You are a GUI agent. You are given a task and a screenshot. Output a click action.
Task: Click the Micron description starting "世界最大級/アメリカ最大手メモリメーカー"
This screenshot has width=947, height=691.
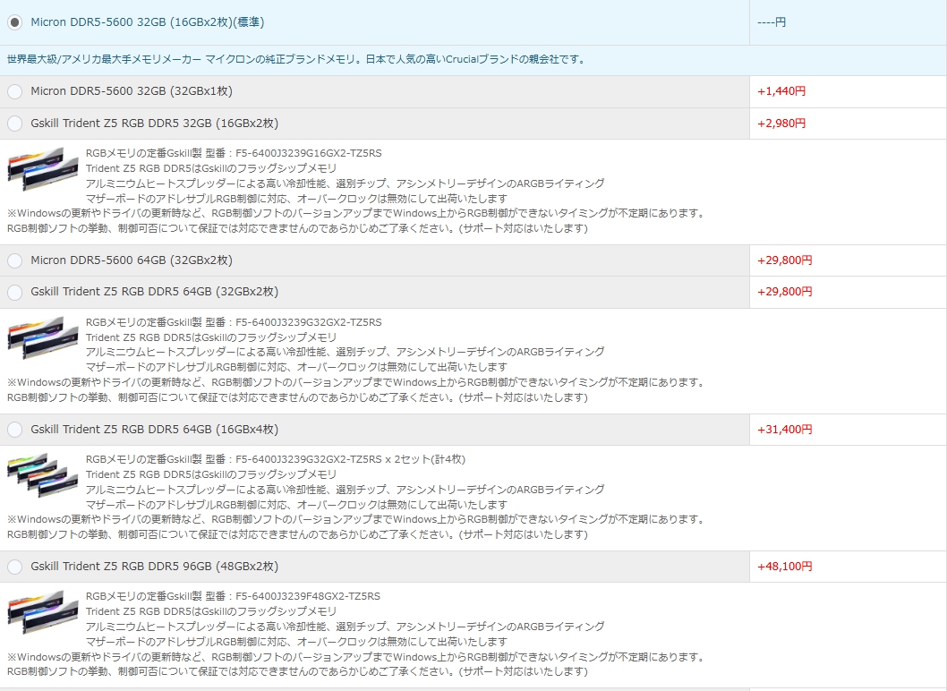click(x=296, y=60)
